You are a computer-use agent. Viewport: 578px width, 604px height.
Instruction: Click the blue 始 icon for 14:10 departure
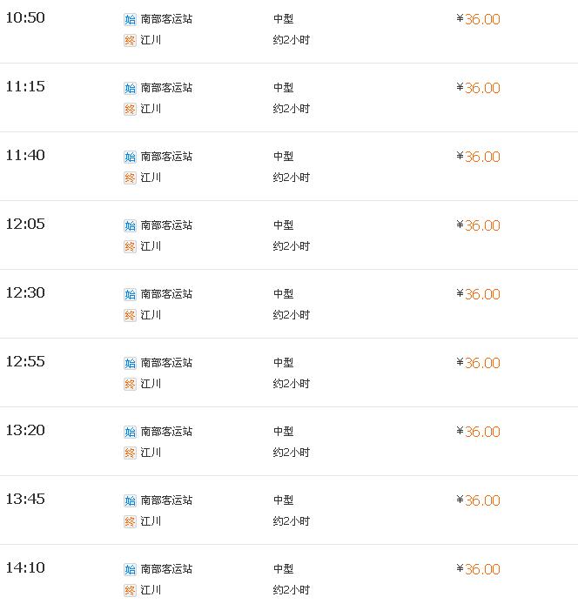click(130, 569)
